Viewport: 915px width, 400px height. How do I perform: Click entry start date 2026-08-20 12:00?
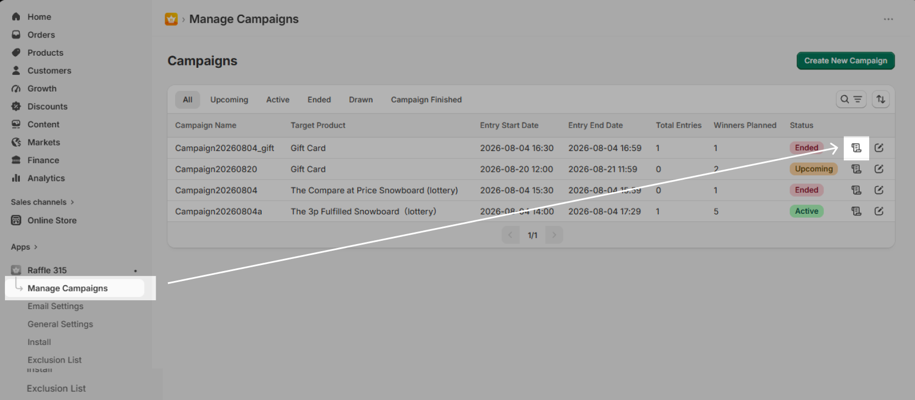(x=516, y=169)
